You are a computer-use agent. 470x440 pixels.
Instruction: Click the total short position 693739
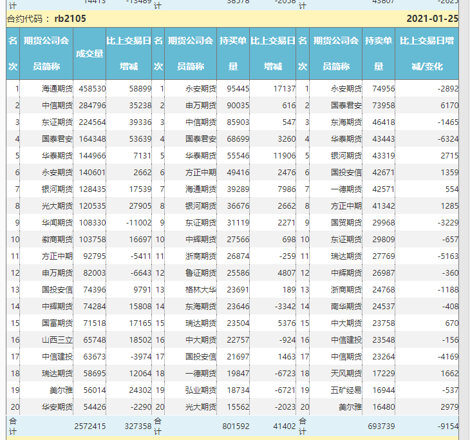point(381,426)
